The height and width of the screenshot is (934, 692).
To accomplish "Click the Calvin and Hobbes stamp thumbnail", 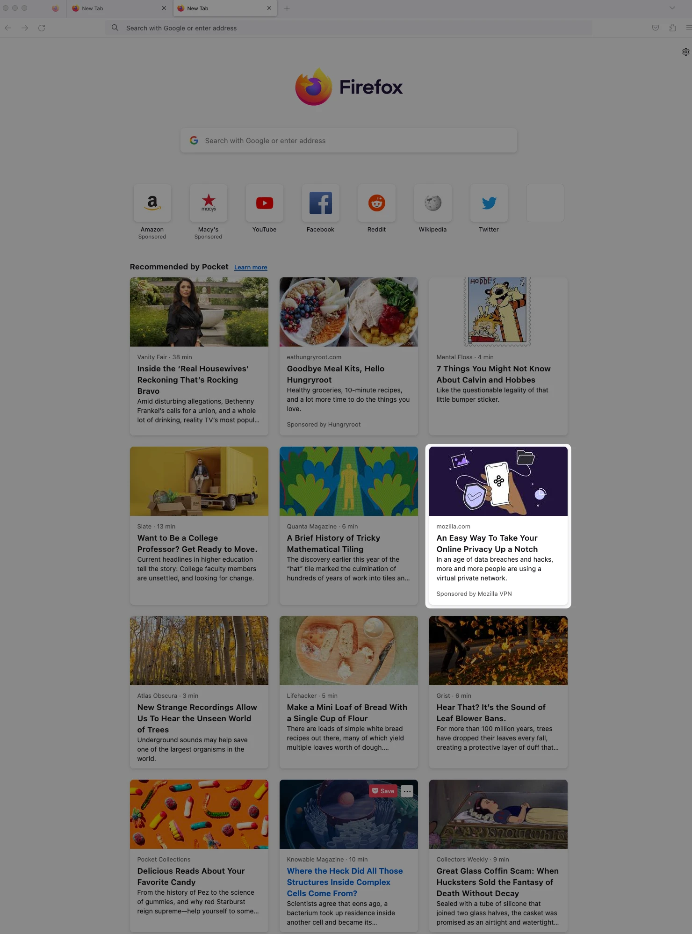I will pyautogui.click(x=498, y=312).
